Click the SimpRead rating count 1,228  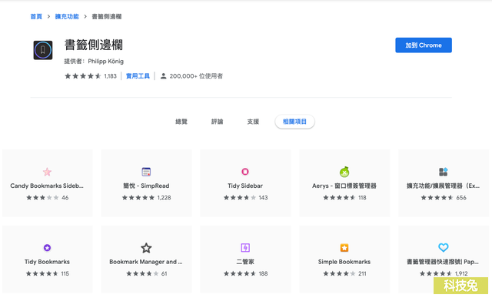164,198
